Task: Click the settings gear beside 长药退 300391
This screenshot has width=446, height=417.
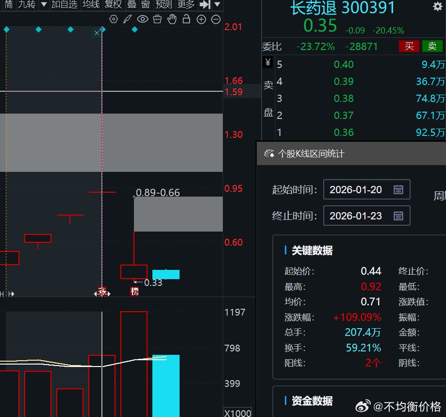Action: click(x=438, y=6)
